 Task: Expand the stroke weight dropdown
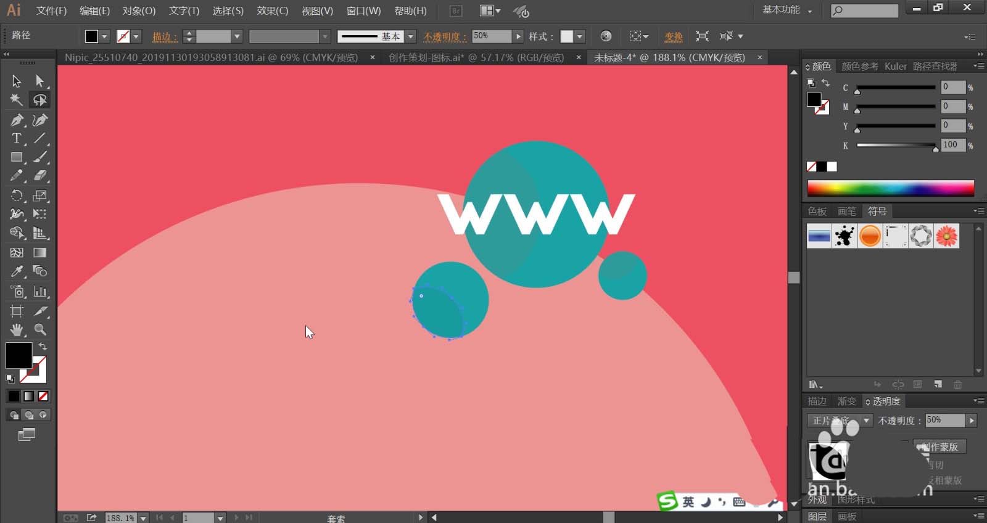tap(237, 36)
